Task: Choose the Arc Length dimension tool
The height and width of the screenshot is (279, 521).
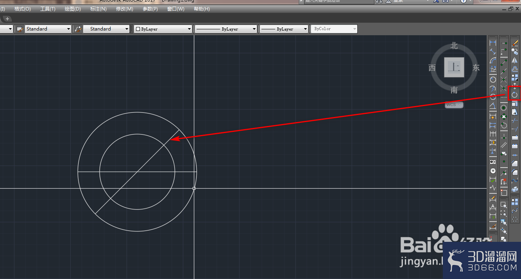Action: pyautogui.click(x=493, y=60)
